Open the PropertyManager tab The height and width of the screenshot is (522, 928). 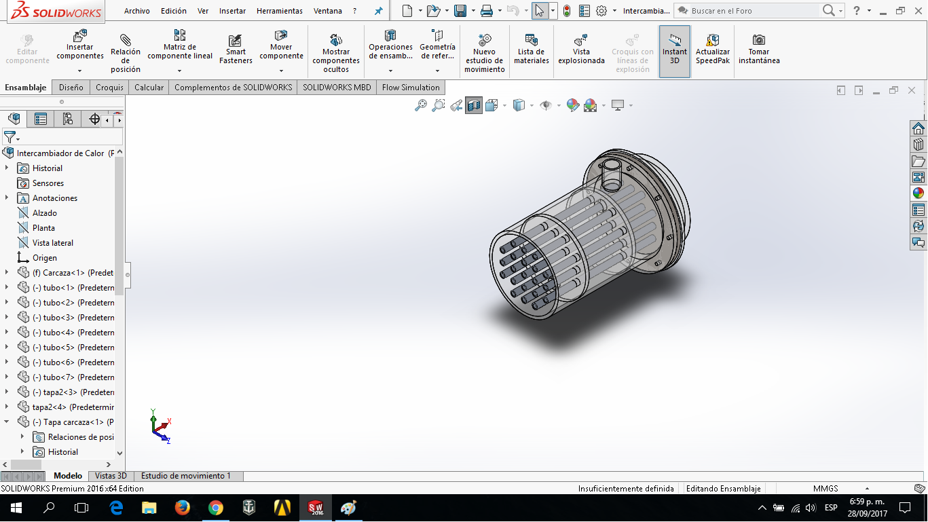(41, 119)
